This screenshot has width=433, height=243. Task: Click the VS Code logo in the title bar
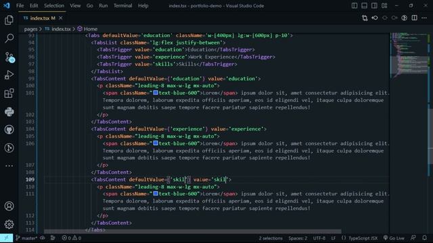(x=6, y=5)
